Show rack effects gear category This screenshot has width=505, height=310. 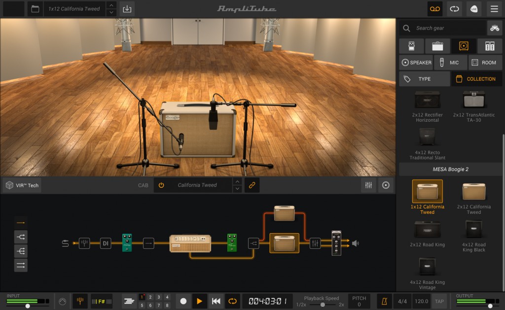pyautogui.click(x=490, y=46)
